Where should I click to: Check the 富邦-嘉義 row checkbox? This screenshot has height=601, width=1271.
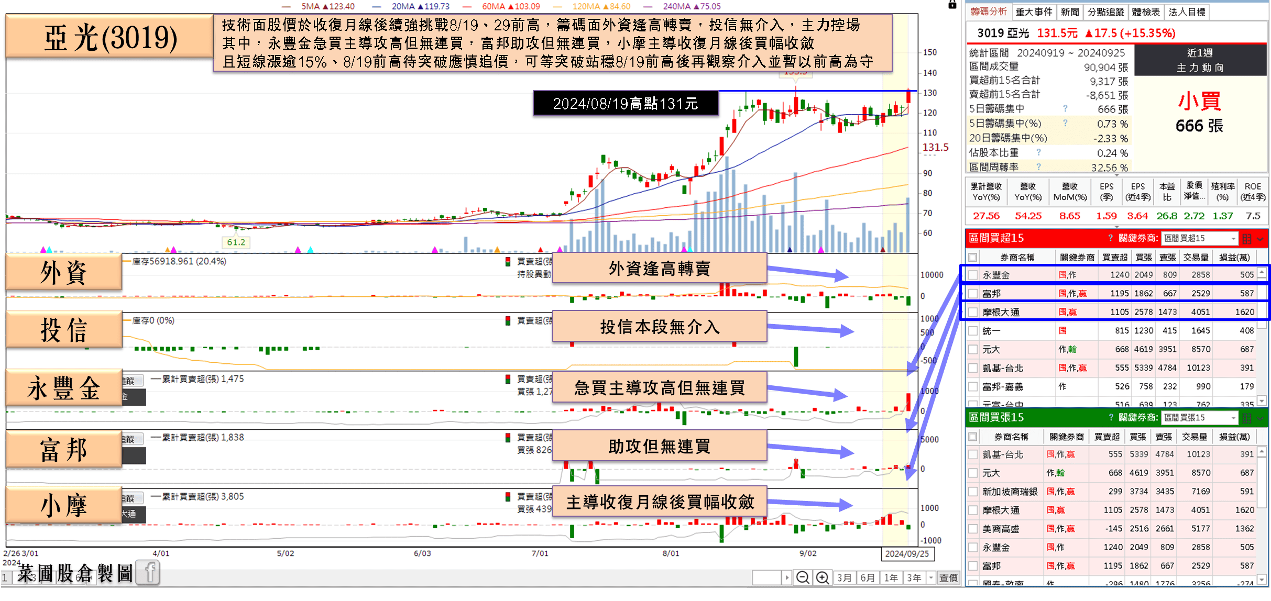pos(973,387)
